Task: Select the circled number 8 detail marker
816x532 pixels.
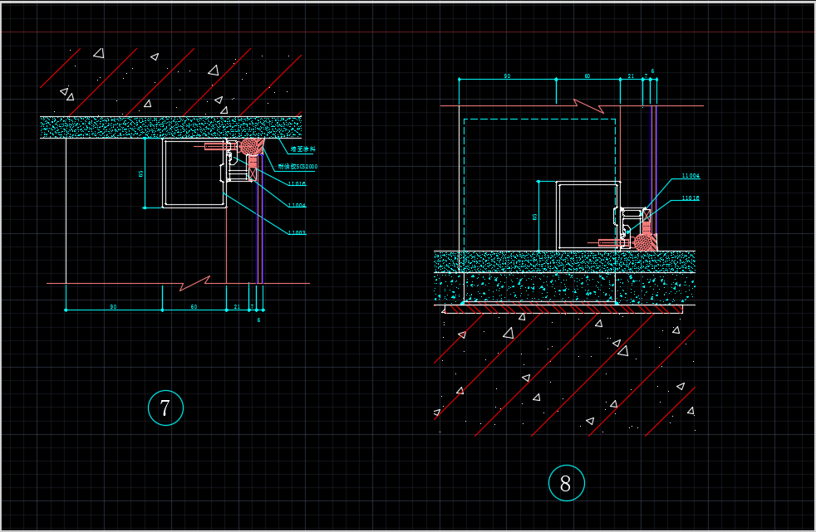Action: 566,483
